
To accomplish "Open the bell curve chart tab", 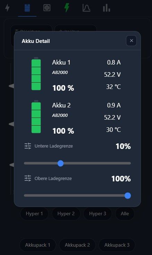I will pos(86,8).
